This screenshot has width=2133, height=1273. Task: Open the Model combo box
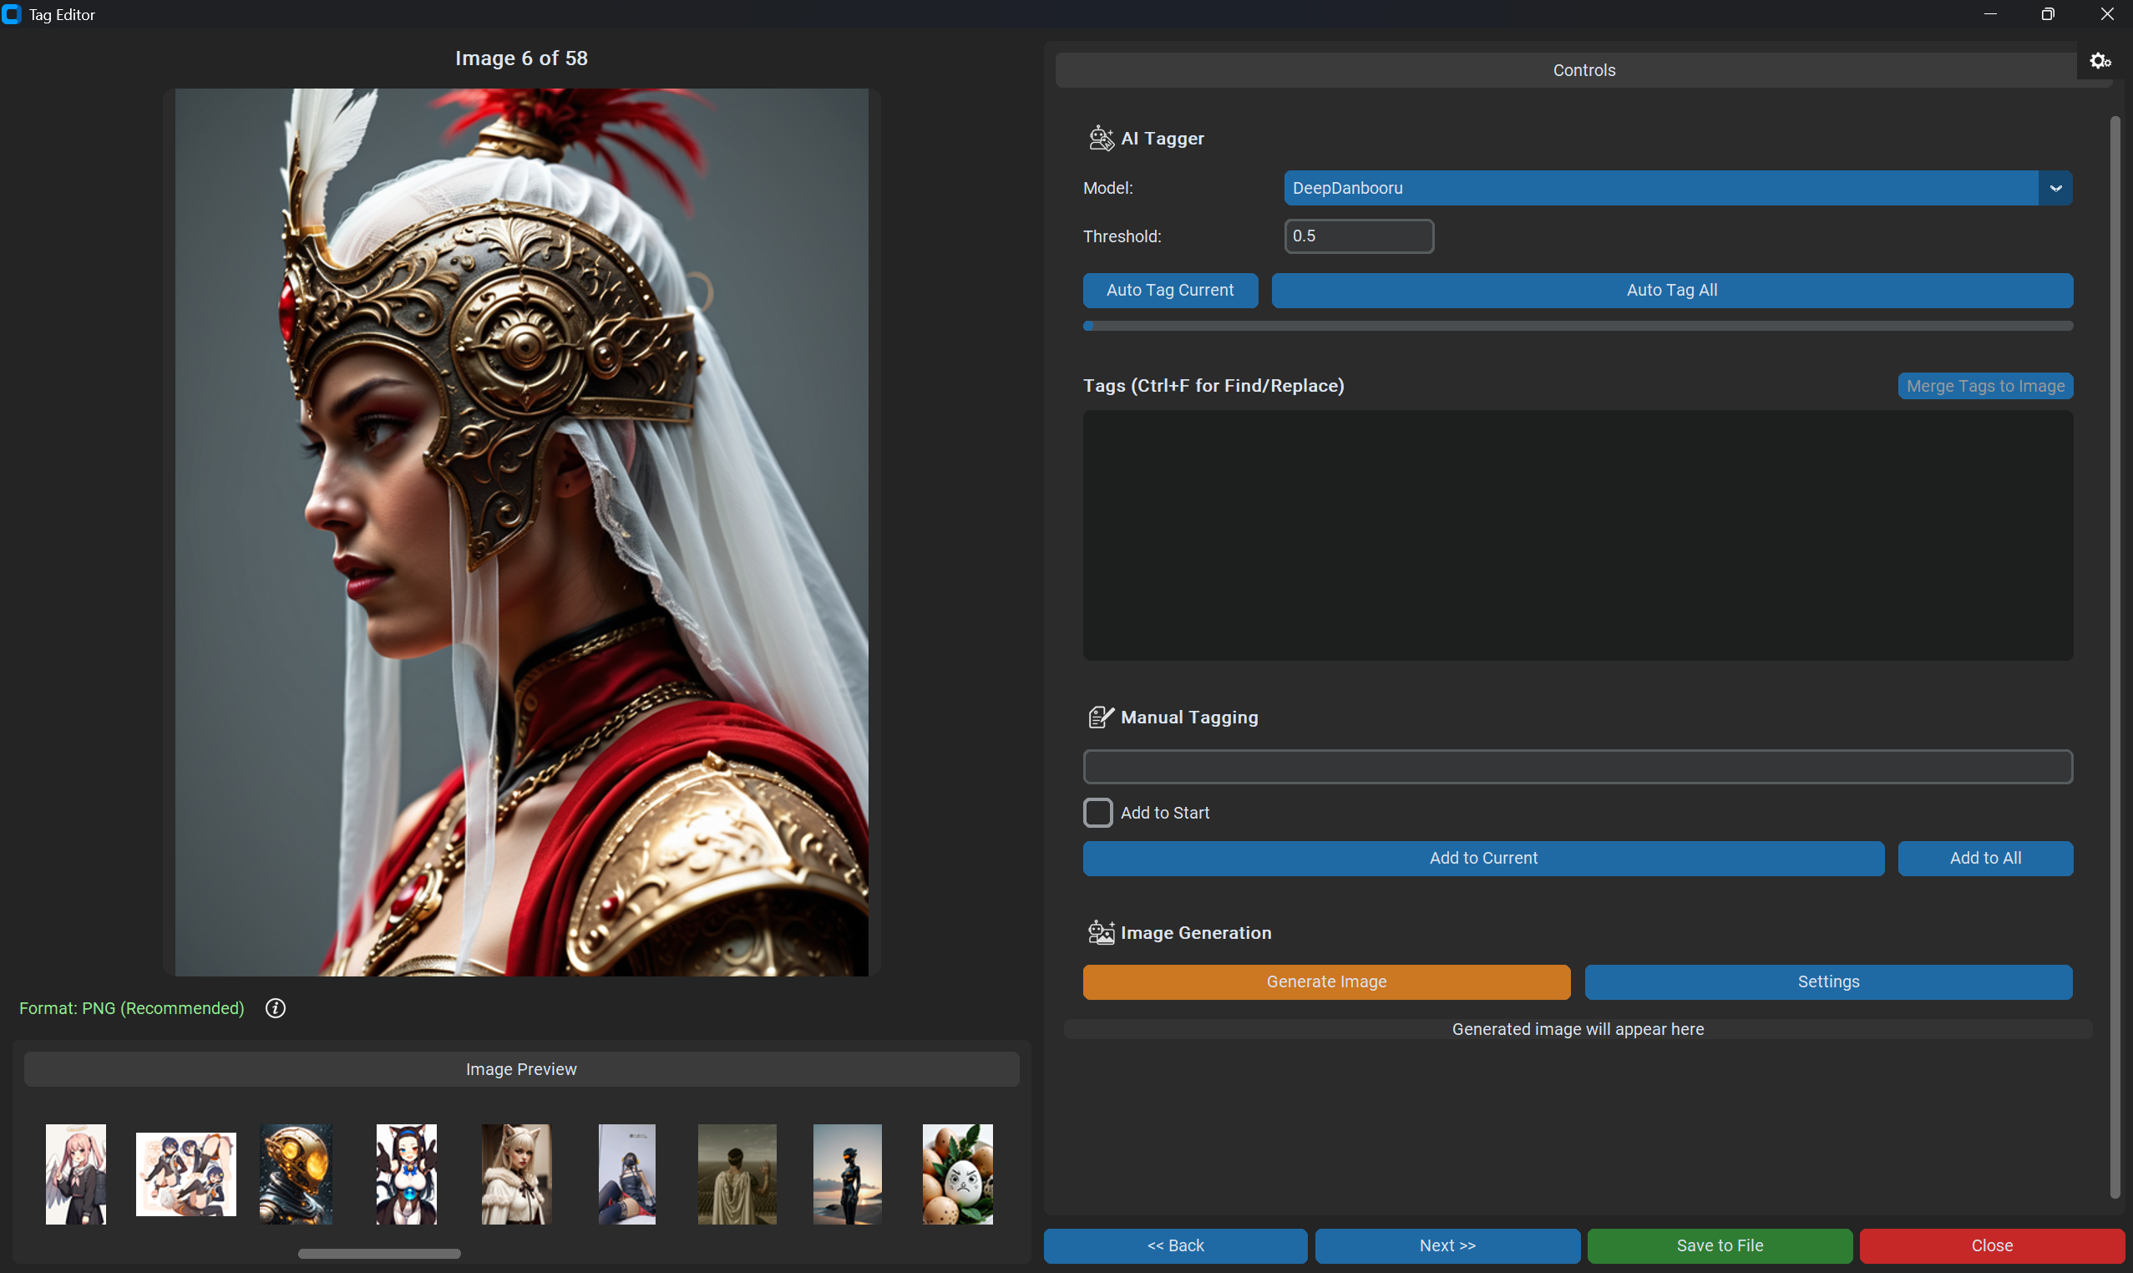click(x=1659, y=188)
